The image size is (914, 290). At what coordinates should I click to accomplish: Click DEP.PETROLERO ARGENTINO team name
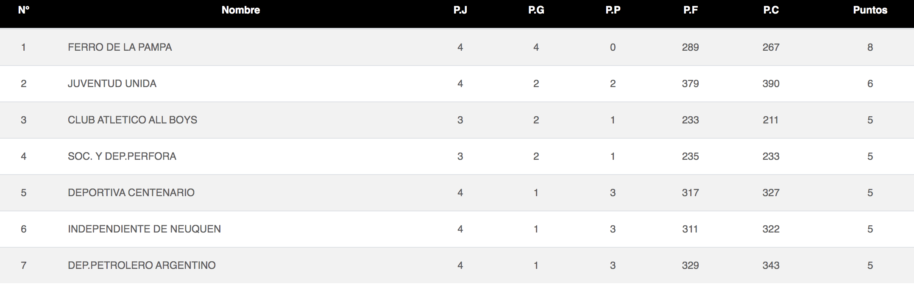tap(142, 265)
